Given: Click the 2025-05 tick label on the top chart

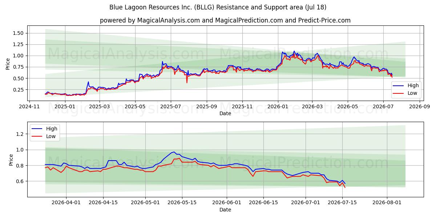Looking at the screenshot, I should pos(135,107).
